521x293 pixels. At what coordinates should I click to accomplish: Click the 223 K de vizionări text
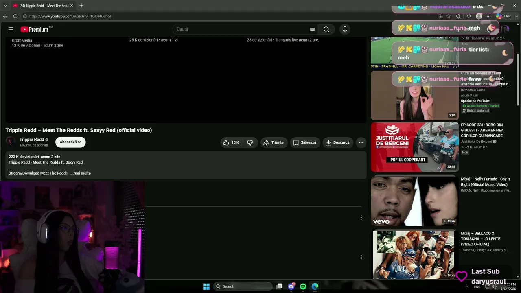click(24, 157)
